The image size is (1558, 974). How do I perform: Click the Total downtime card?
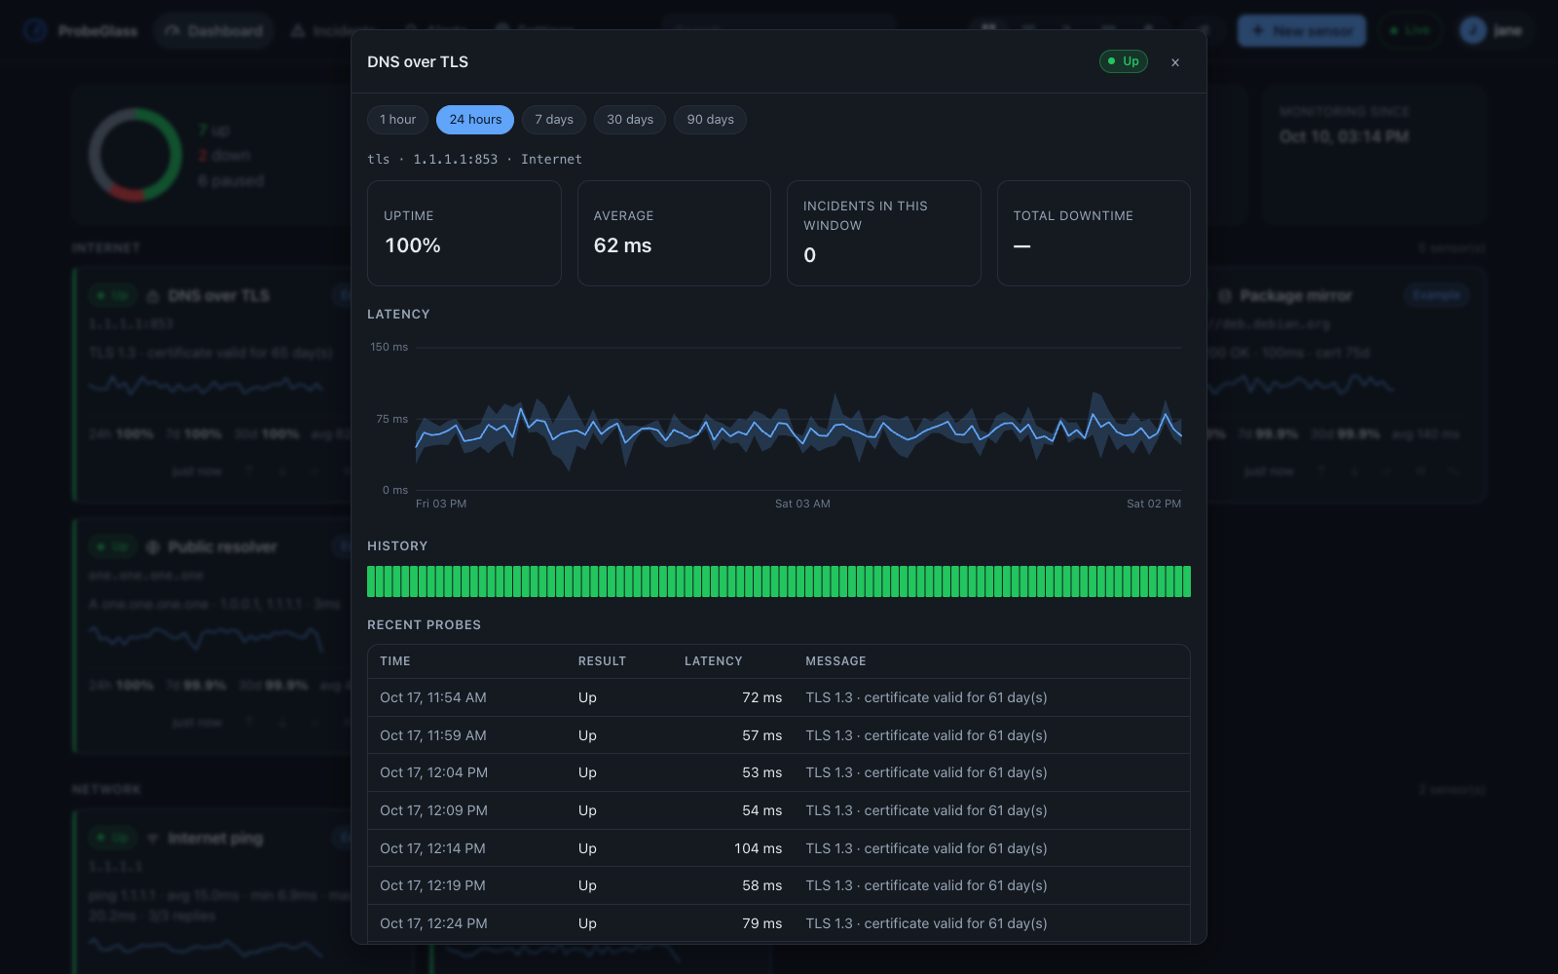pos(1094,233)
